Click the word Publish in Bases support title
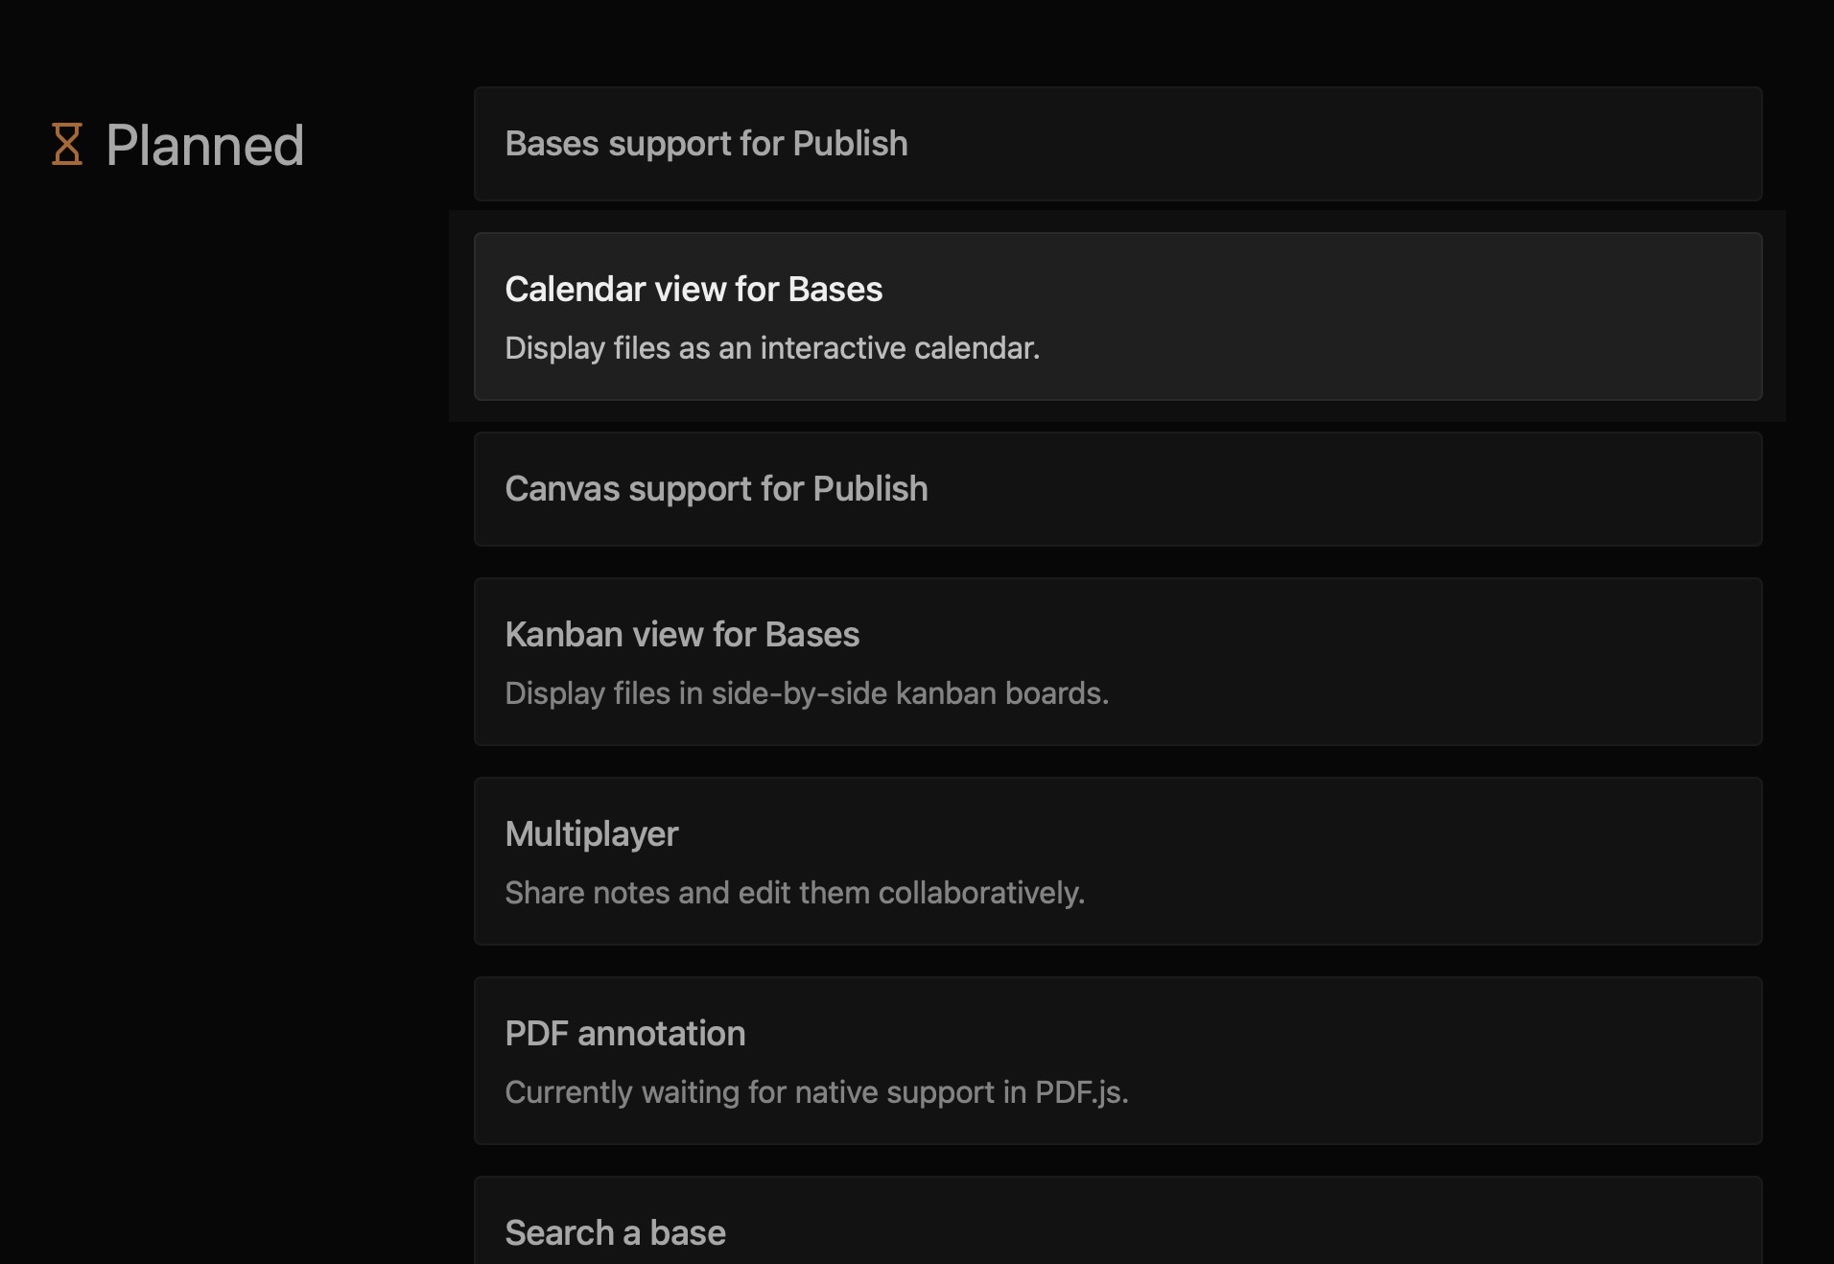This screenshot has height=1264, width=1834. (850, 144)
